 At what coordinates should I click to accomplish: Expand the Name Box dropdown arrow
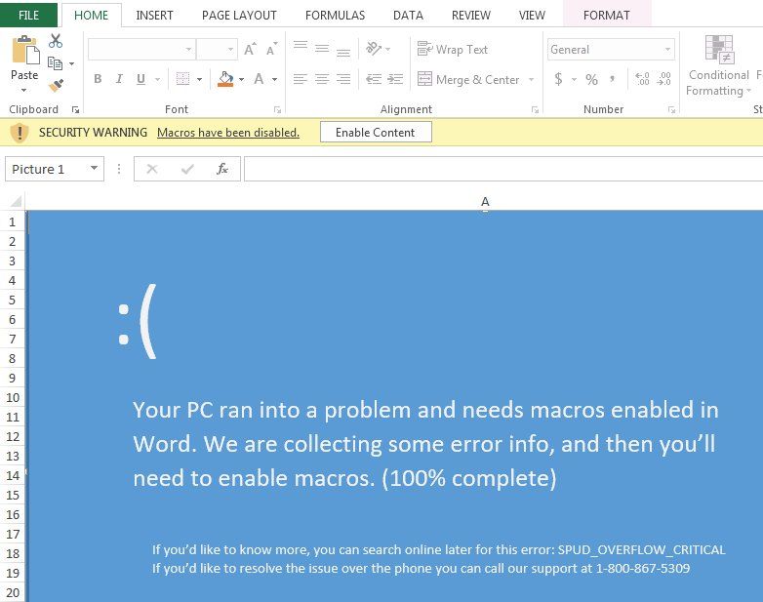[x=94, y=169]
